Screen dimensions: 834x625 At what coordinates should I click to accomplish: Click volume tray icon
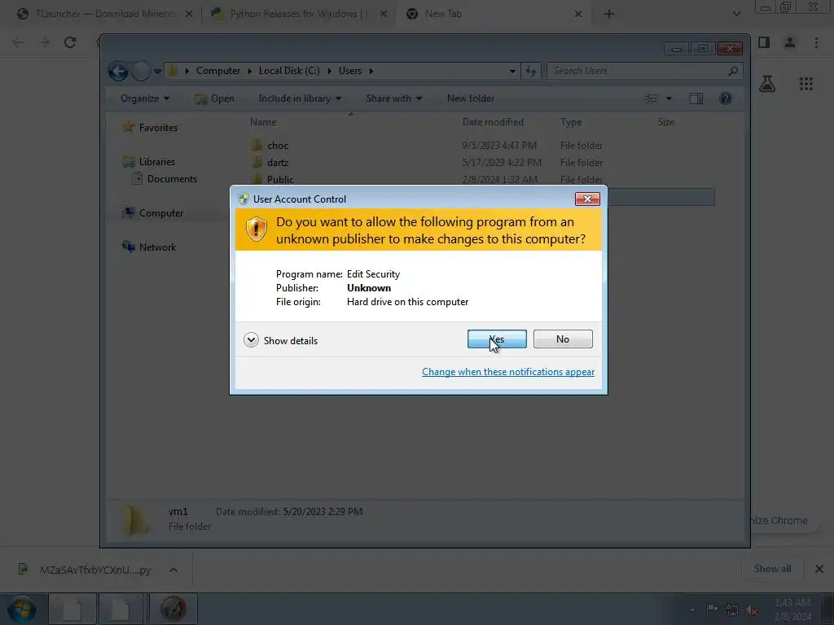(752, 610)
